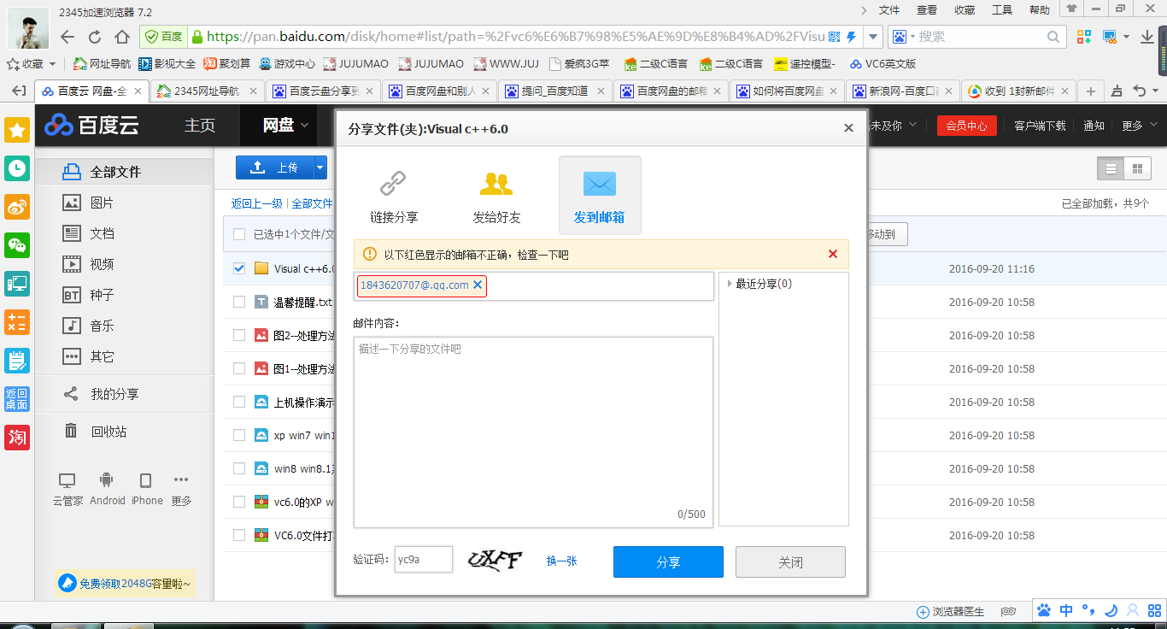Image resolution: width=1167 pixels, height=629 pixels.
Task: Uncheck the Visual c++6.0 folder
Action: coord(239,267)
